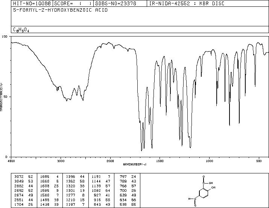Click the 843 peak table entry
269x208 pixels.
pyautogui.click(x=102, y=205)
